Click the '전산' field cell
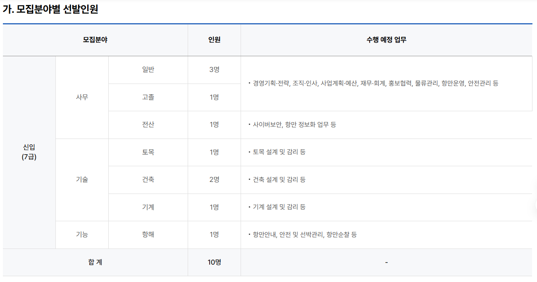 [x=148, y=124]
